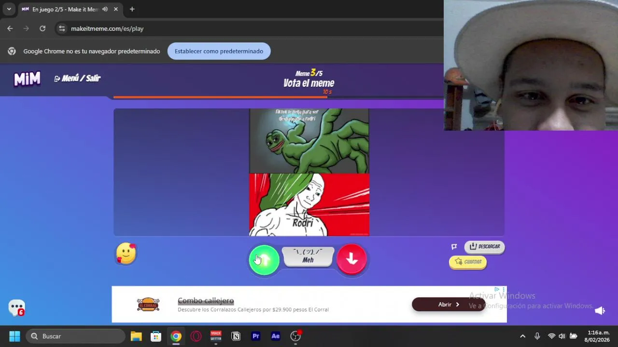This screenshot has height=347, width=618.
Task: Open system volume control
Action: [562, 336]
